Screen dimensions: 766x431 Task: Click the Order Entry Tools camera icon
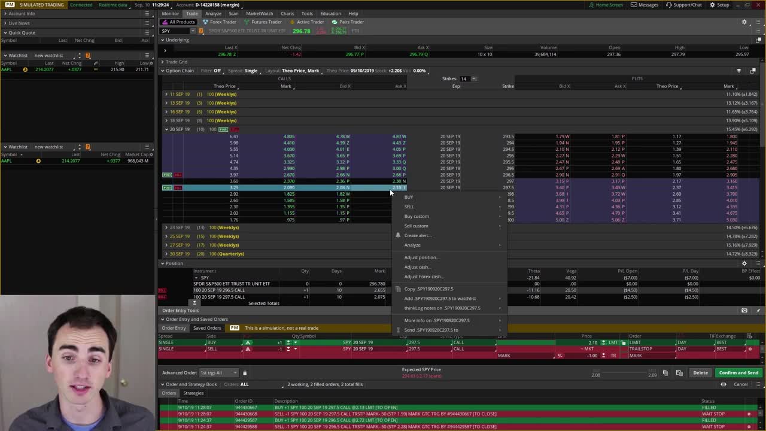744,311
